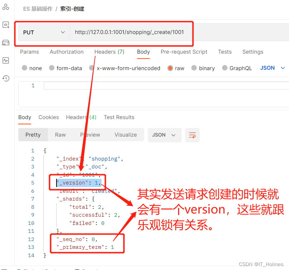Click line 1 of request body editor
Image resolution: width=289 pixels, height=270 pixels.
pos(166,85)
